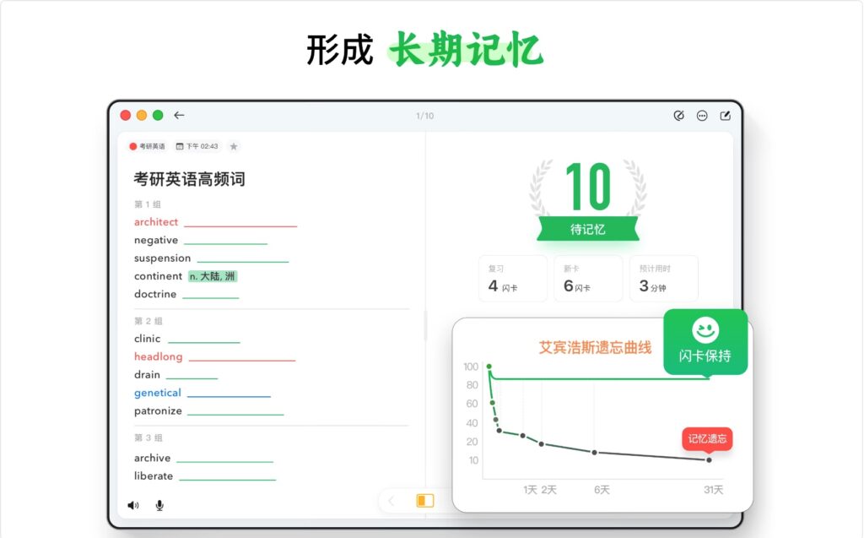Open the more options ellipsis menu
This screenshot has height=538, width=864.
tap(701, 115)
